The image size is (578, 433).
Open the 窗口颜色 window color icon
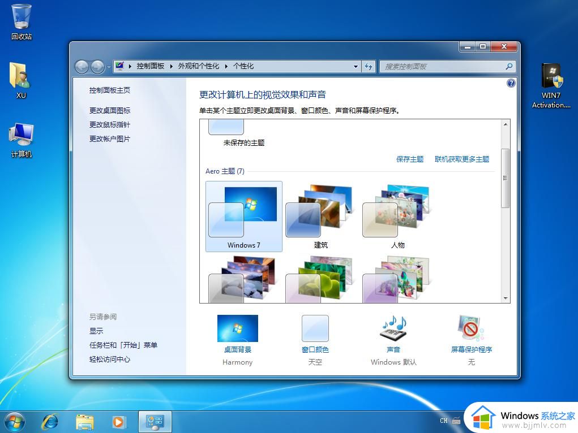tap(315, 328)
